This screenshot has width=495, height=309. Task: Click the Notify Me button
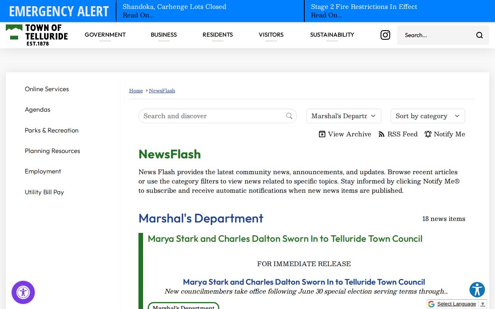tap(445, 134)
